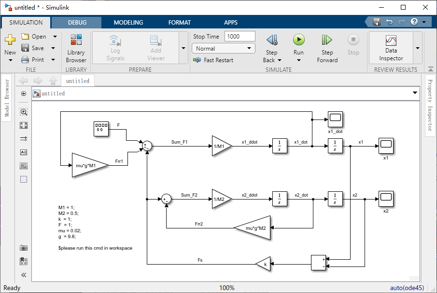The width and height of the screenshot is (437, 293).
Task: Click the Add Viewer button
Action: [156, 48]
